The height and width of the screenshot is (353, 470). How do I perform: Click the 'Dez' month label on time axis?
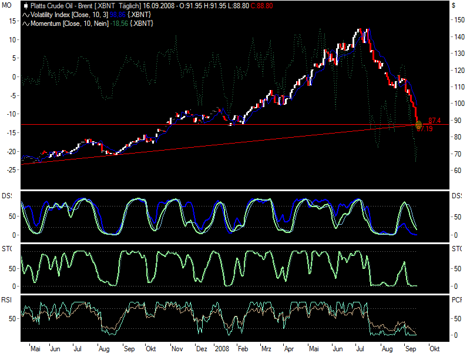click(x=202, y=349)
